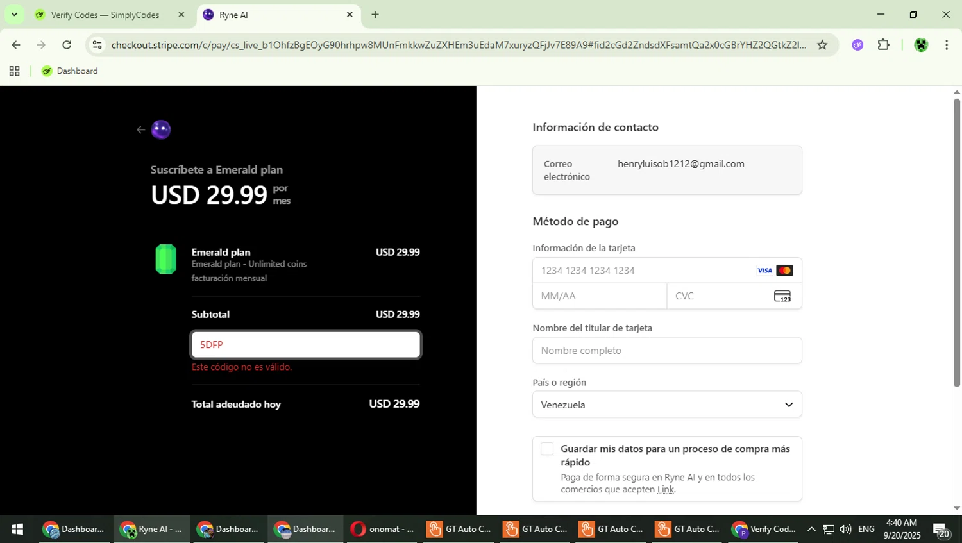Open the Extensions puzzle icon
Image resolution: width=962 pixels, height=543 pixels.
884,45
